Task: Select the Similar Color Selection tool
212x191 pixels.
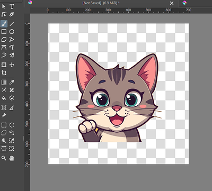Action: tap(12, 141)
